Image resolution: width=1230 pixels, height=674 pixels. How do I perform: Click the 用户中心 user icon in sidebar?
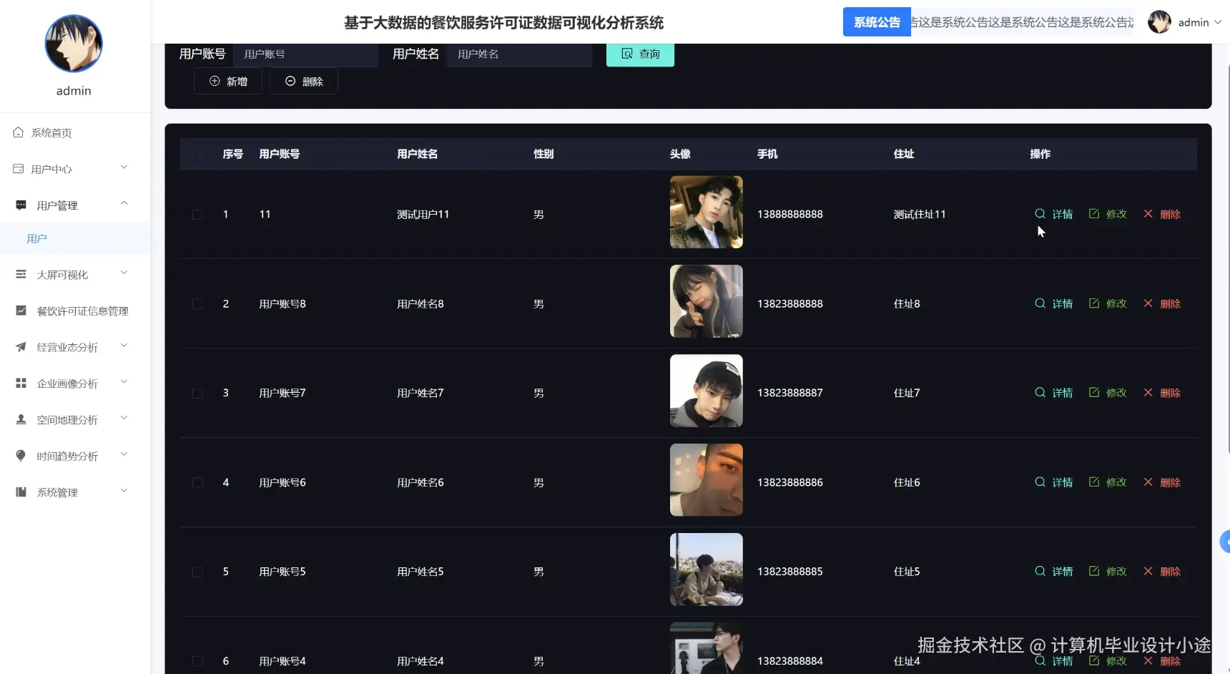(19, 168)
